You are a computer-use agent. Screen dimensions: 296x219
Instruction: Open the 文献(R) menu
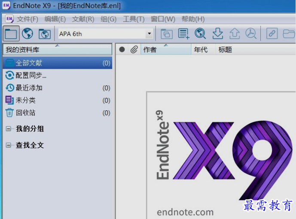tap(83, 19)
